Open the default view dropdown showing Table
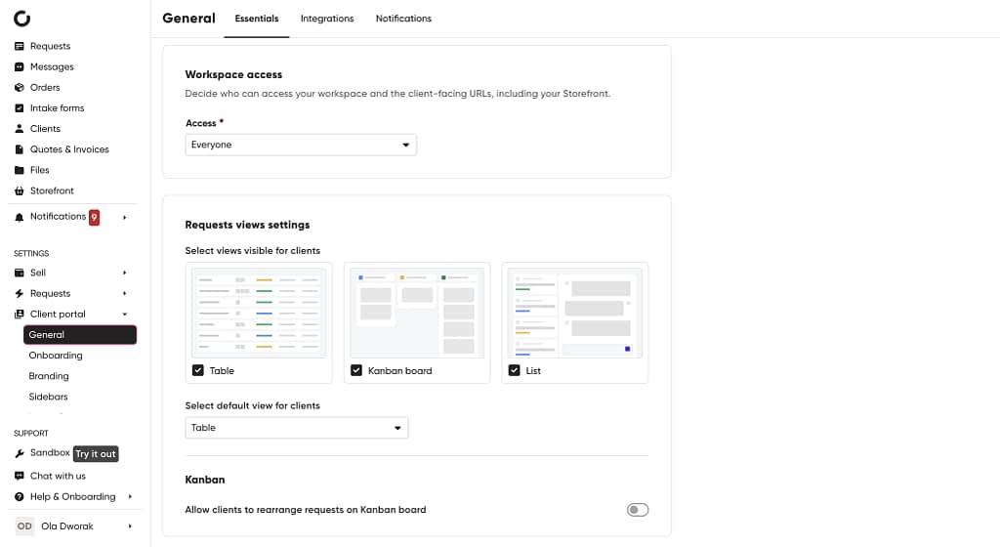Viewport: 1000px width, 547px height. tap(297, 428)
